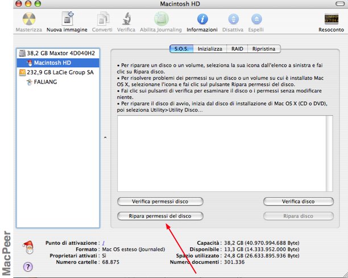
Task: Click the Numero cartelle value 68.875
Action: tap(110, 262)
